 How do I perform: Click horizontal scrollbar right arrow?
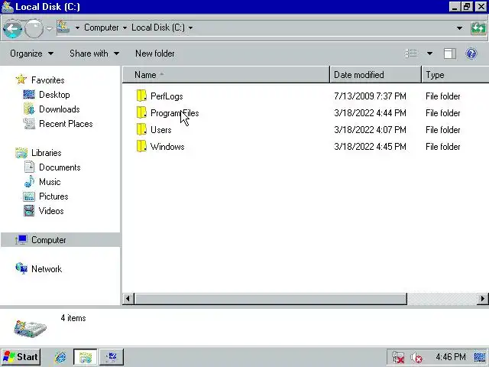483,299
